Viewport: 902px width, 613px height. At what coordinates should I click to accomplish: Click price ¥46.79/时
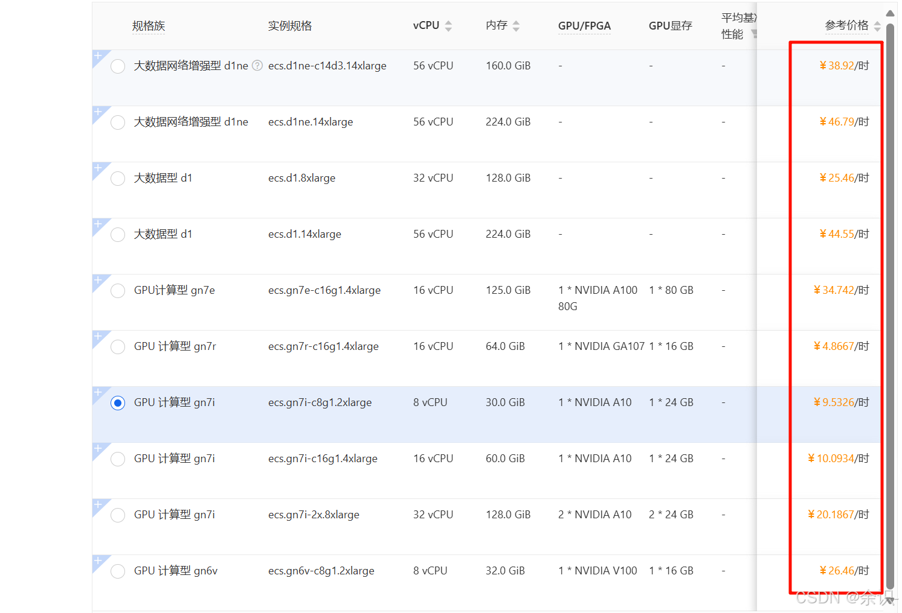pos(844,122)
